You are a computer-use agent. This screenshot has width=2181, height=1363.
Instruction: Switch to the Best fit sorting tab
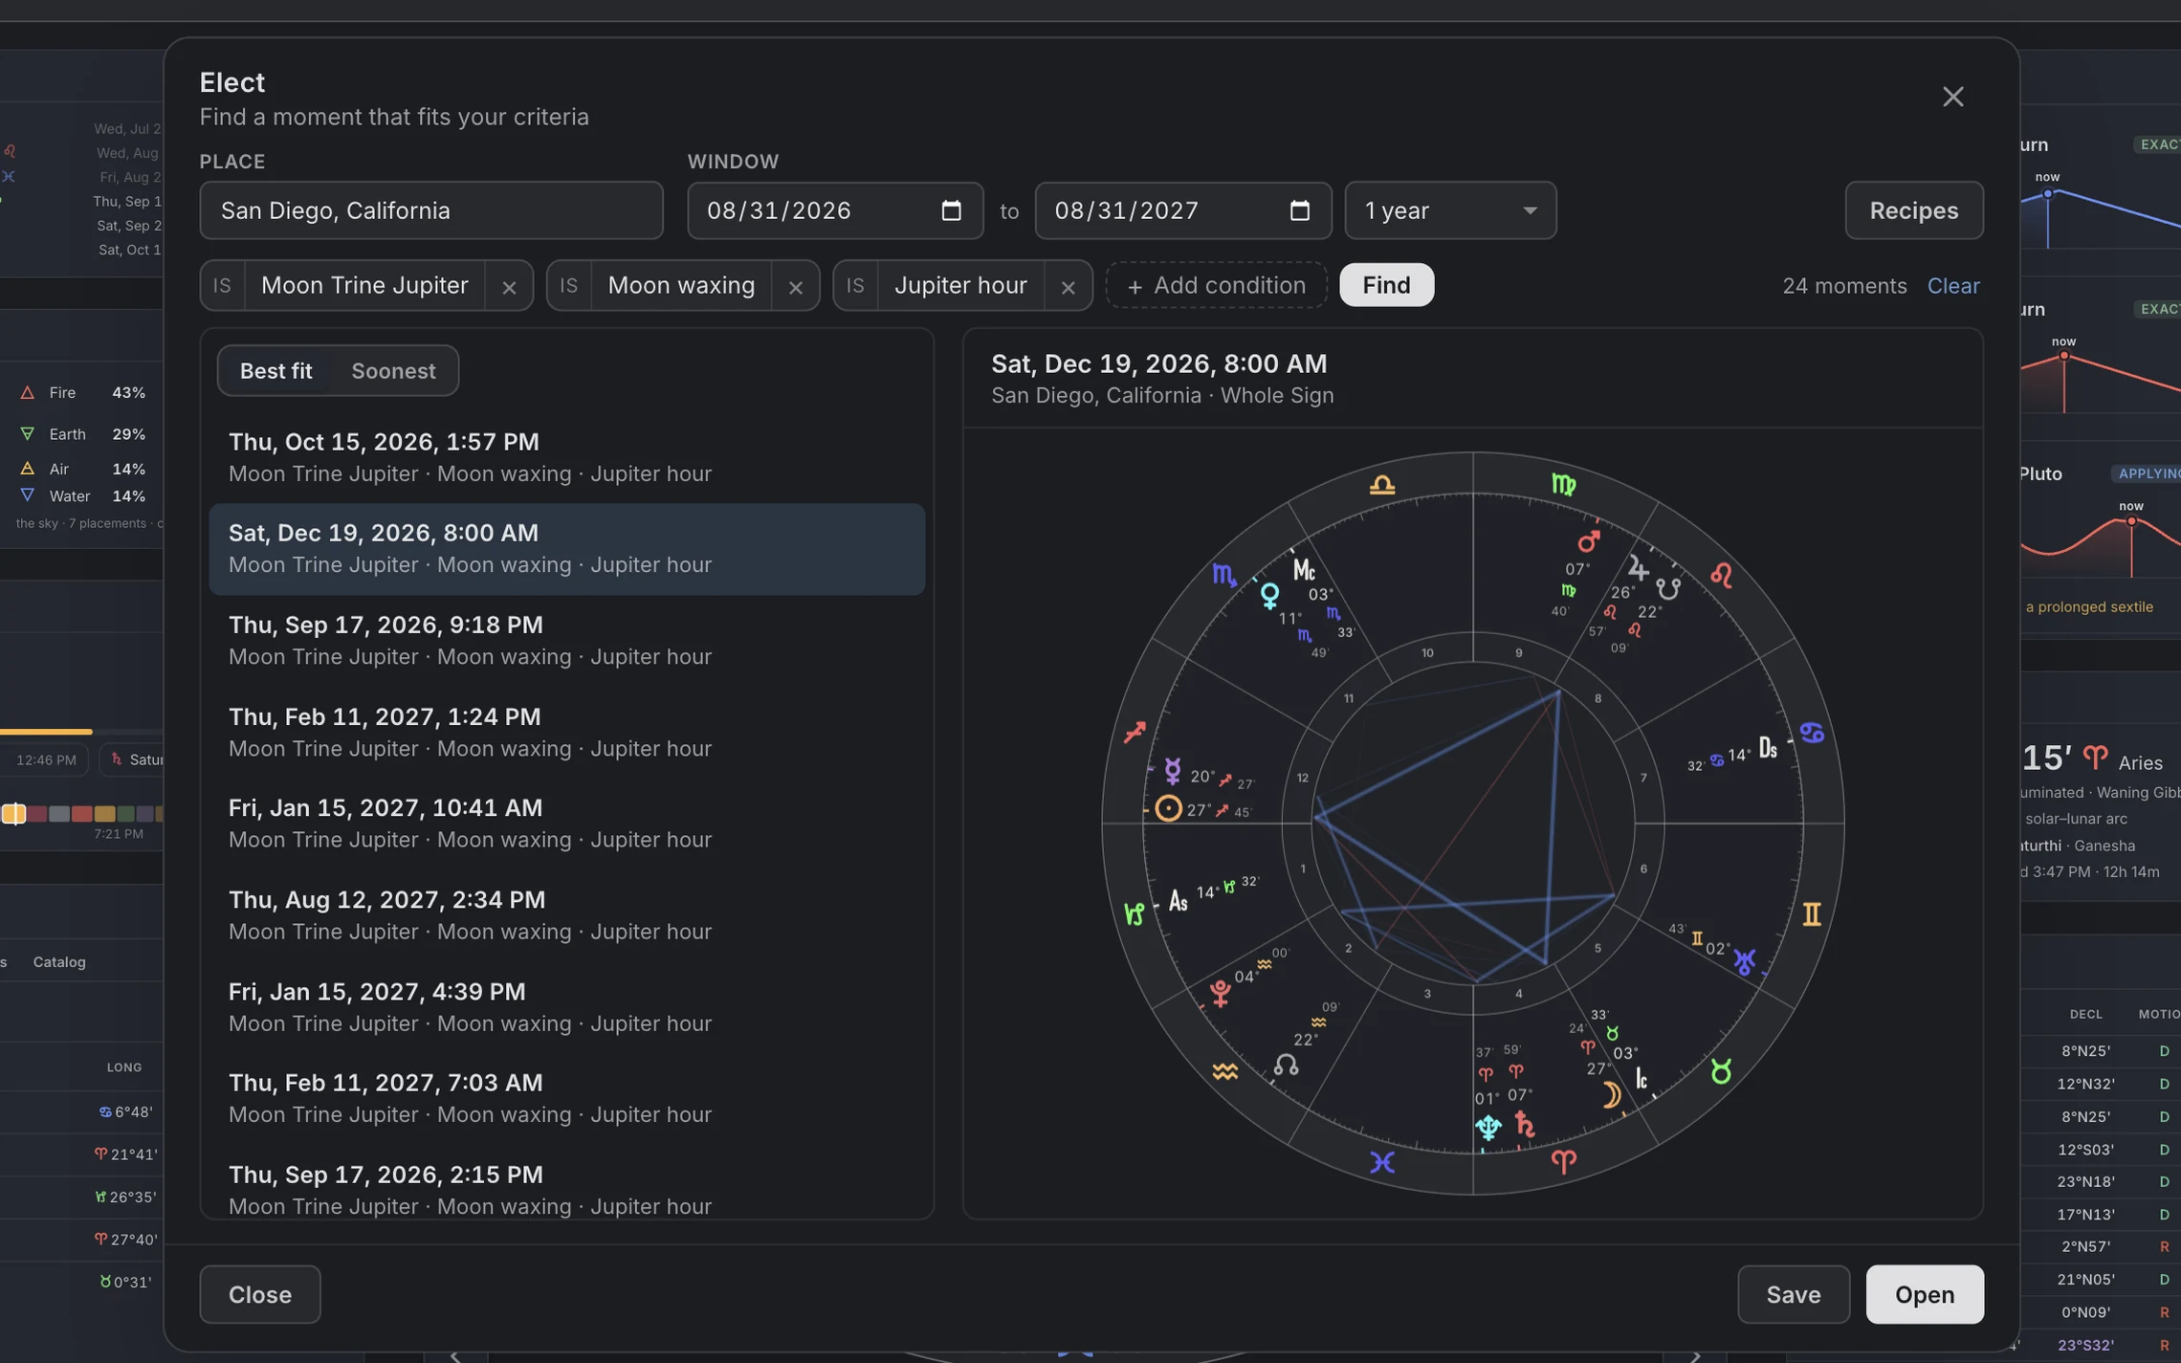[275, 371]
